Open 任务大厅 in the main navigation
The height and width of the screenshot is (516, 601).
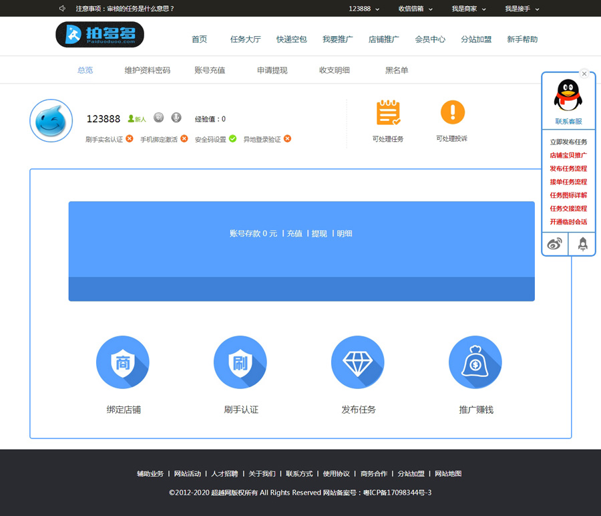[245, 39]
